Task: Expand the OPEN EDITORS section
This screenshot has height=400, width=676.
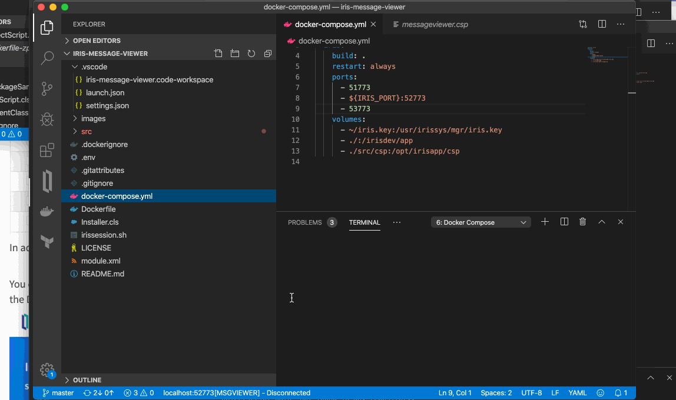Action: 168,41
